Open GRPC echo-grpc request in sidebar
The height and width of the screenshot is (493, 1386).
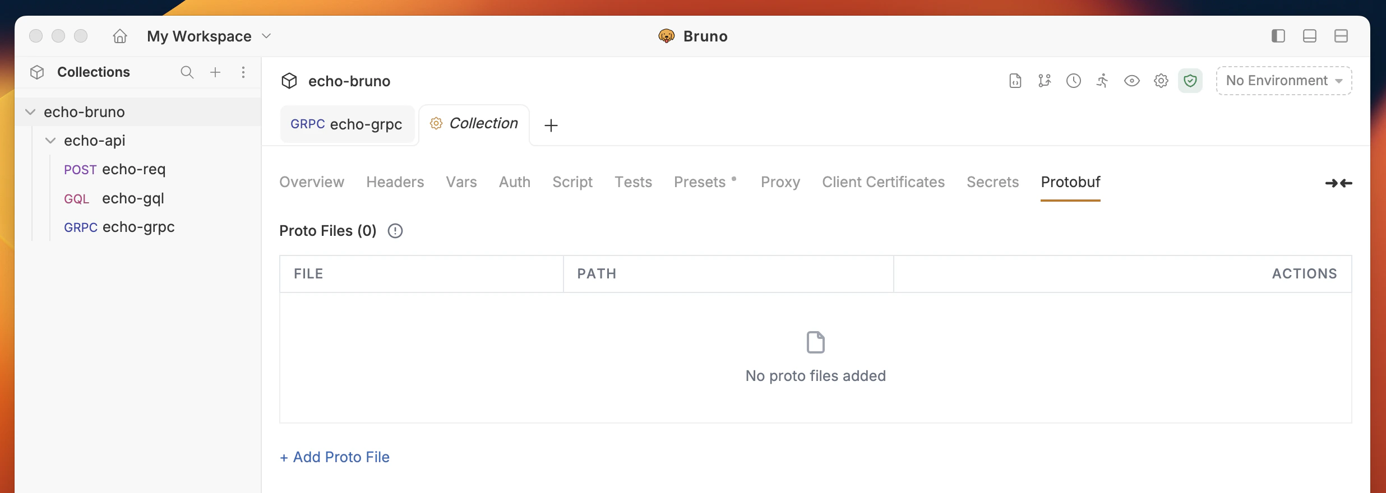(x=119, y=227)
